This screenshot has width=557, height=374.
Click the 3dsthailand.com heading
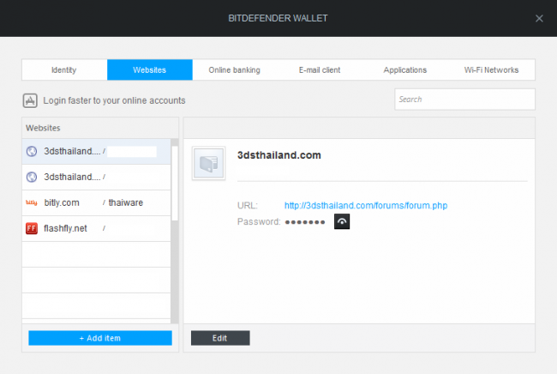click(x=278, y=155)
